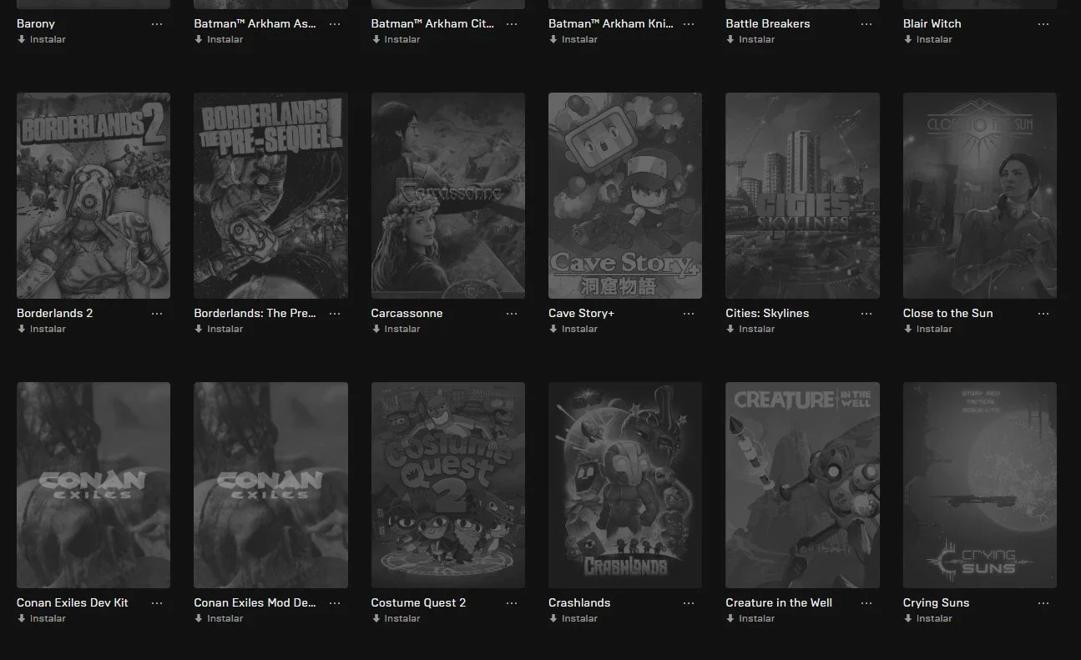
Task: Install Close to the Sun
Action: pos(927,329)
